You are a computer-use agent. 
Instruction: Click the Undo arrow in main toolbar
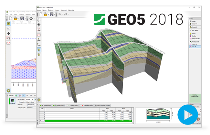click(60, 14)
